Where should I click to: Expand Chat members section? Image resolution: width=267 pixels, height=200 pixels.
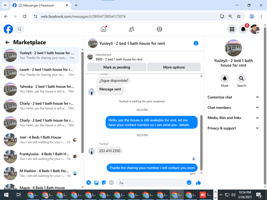tap(233, 108)
